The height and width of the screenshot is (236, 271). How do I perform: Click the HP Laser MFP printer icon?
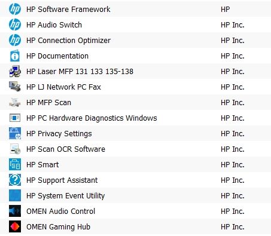(x=15, y=71)
